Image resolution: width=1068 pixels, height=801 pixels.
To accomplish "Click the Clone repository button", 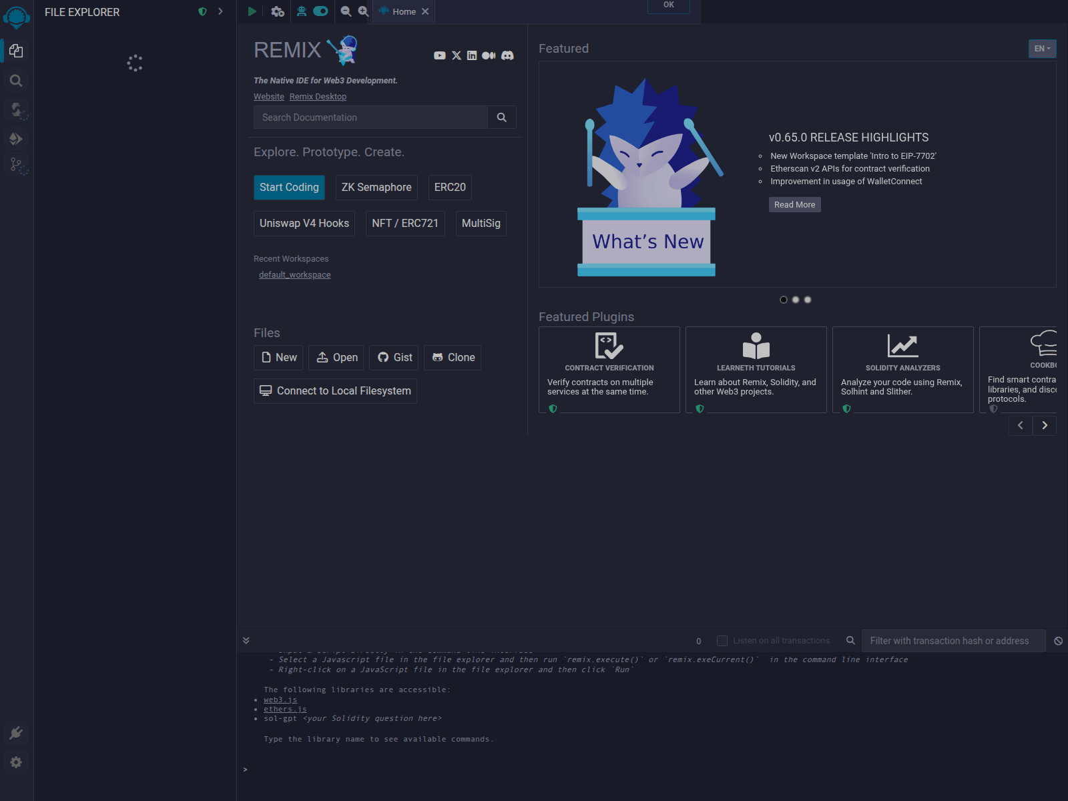I will coord(453,358).
